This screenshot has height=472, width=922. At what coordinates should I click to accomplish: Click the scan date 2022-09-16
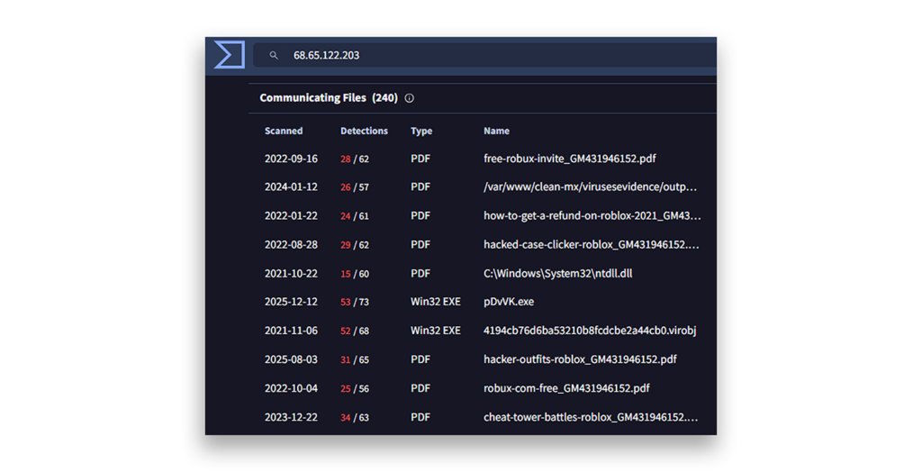[291, 159]
